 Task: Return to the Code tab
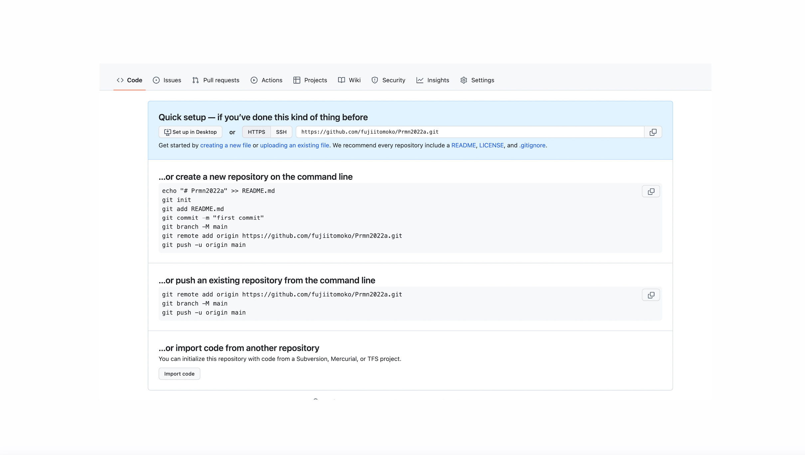[x=129, y=80]
